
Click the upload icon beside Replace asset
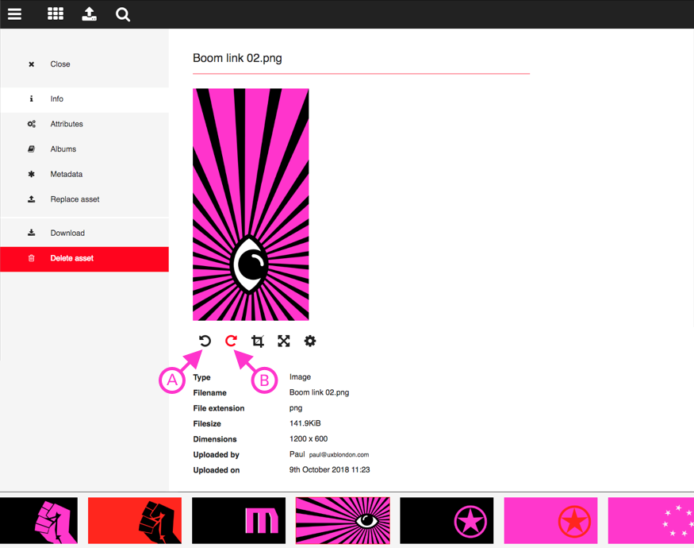pyautogui.click(x=32, y=199)
